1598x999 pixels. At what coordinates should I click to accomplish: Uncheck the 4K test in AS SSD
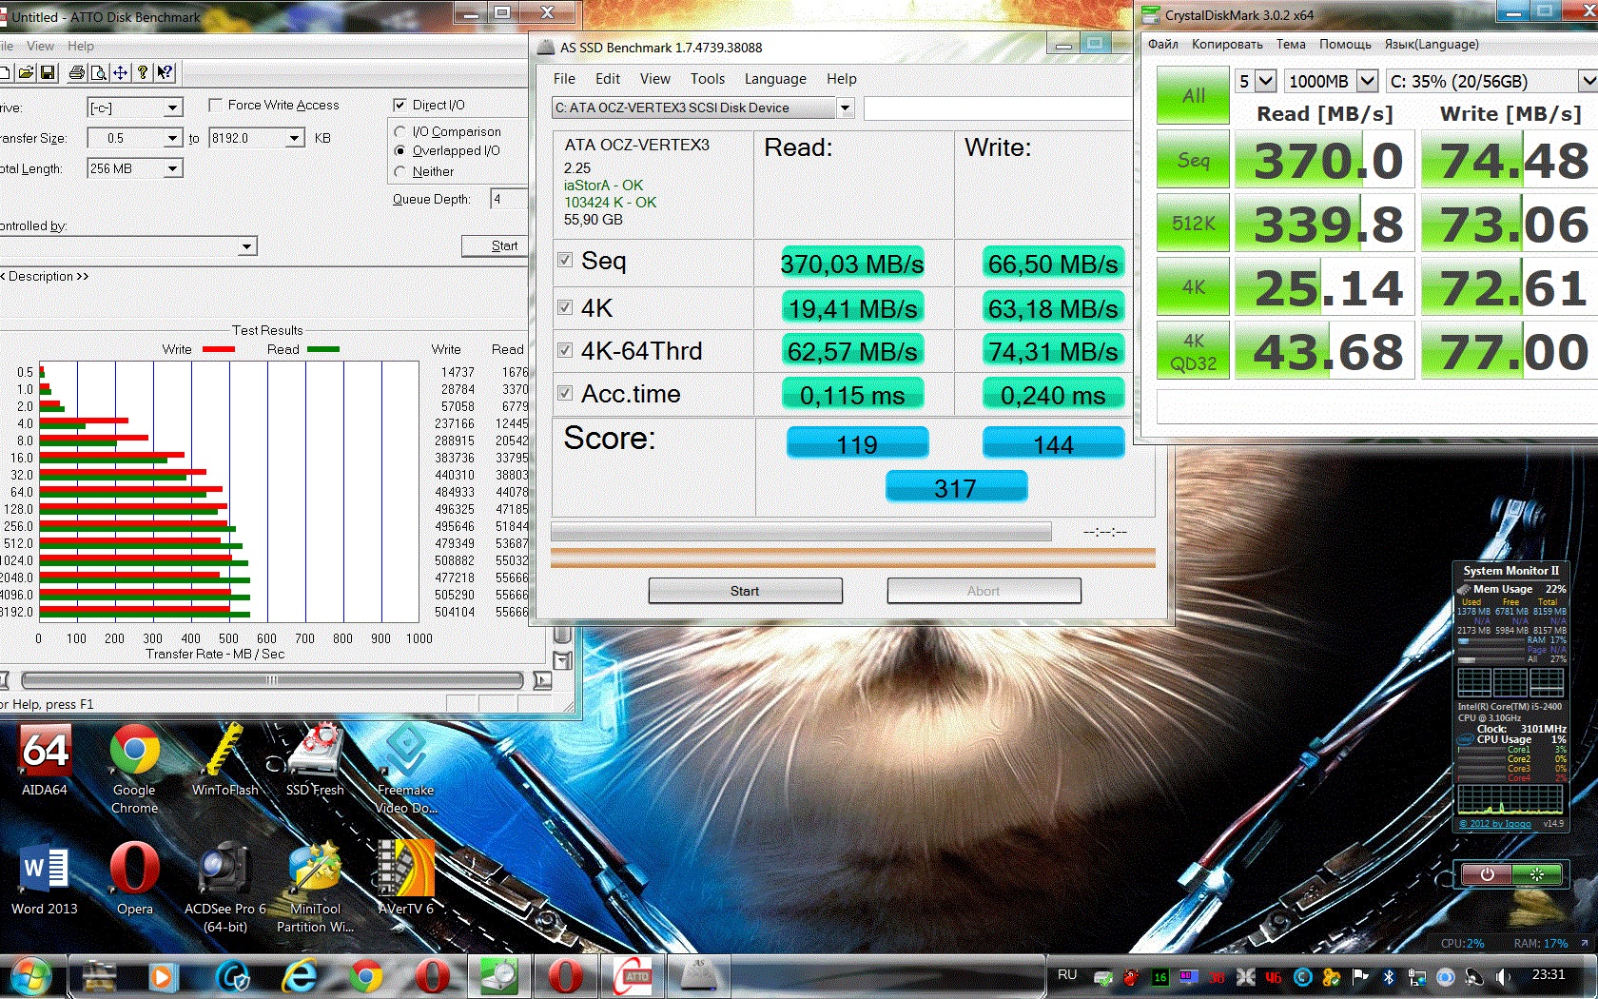565,307
